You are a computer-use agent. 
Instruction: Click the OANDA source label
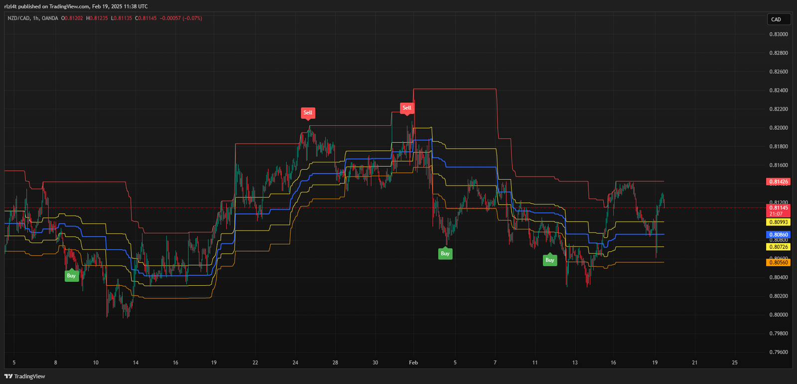tap(50, 18)
